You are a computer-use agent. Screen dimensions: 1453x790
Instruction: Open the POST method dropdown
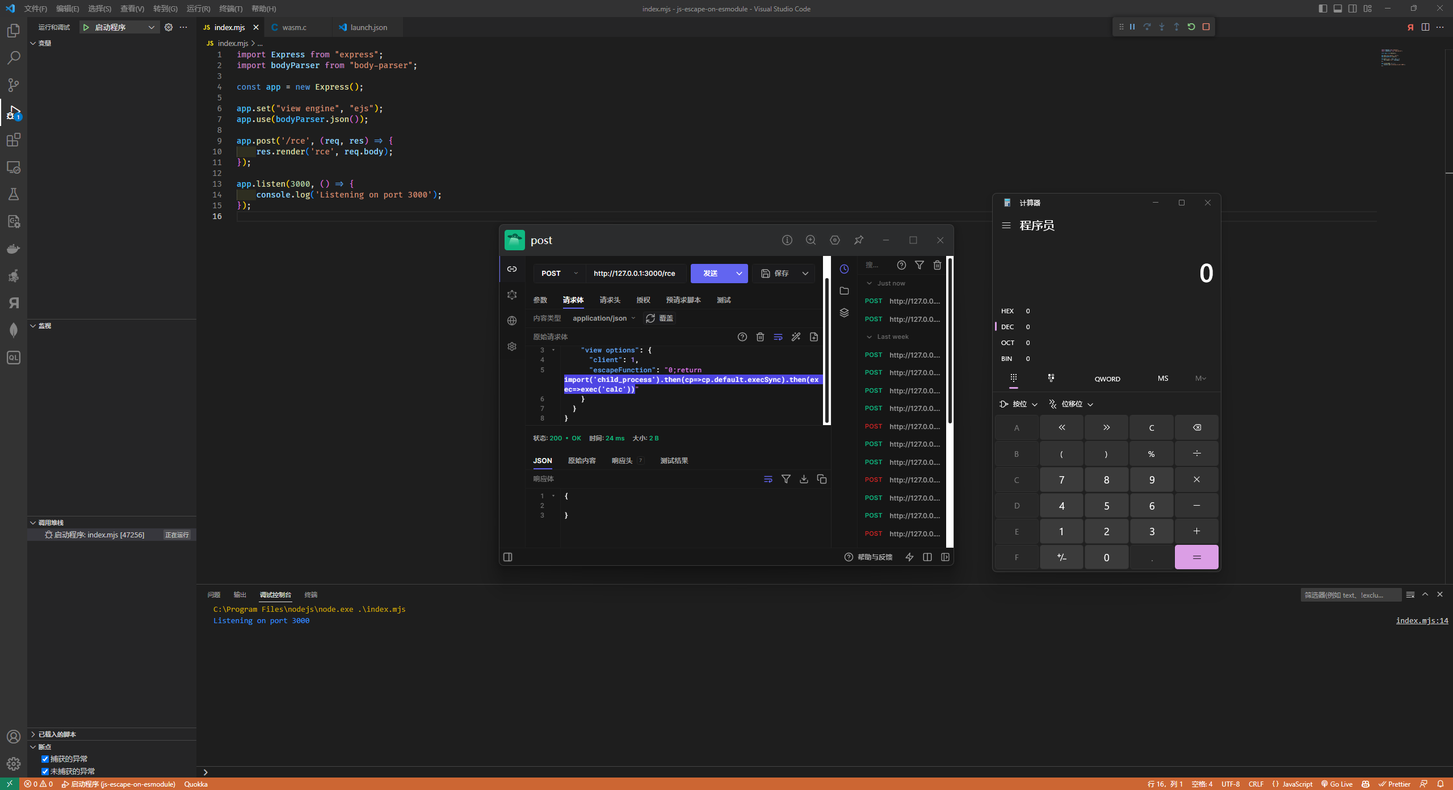[558, 274]
